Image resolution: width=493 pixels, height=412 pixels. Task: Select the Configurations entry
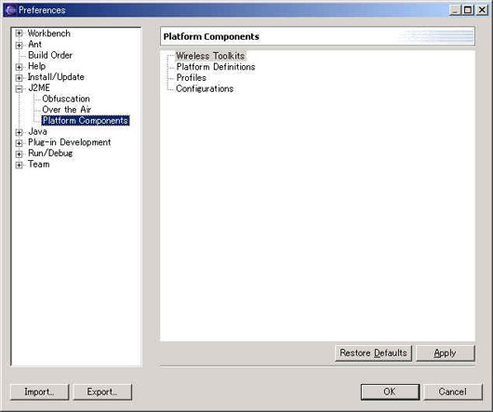coord(205,88)
